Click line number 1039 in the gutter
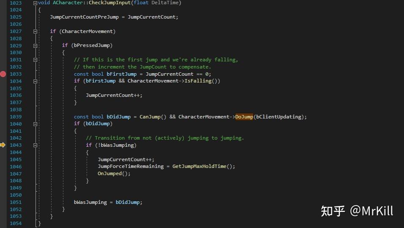Image resolution: width=404 pixels, height=228 pixels. click(16, 117)
